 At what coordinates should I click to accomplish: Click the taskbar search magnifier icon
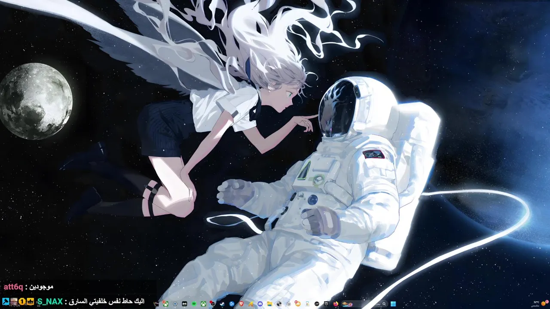(384, 304)
